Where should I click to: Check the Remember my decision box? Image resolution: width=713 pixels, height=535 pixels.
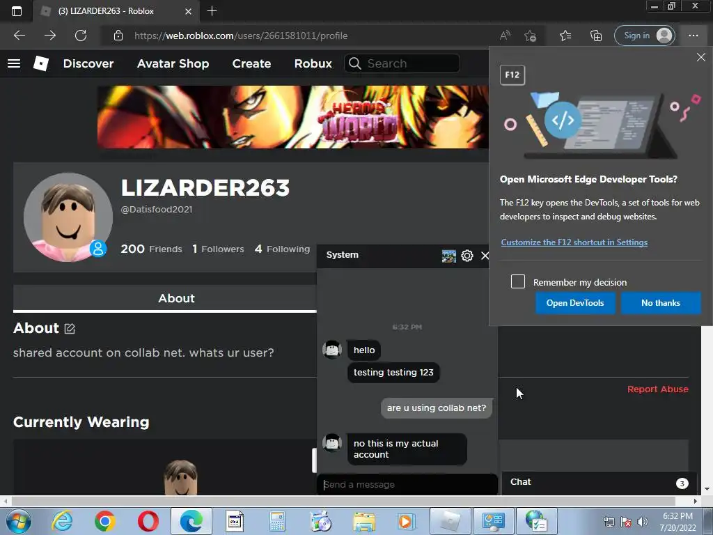tap(517, 281)
